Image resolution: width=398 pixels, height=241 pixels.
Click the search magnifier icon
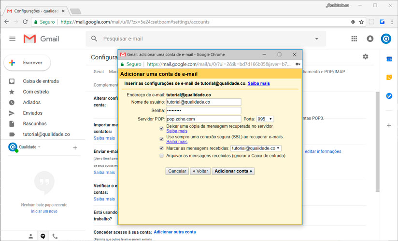(x=94, y=39)
